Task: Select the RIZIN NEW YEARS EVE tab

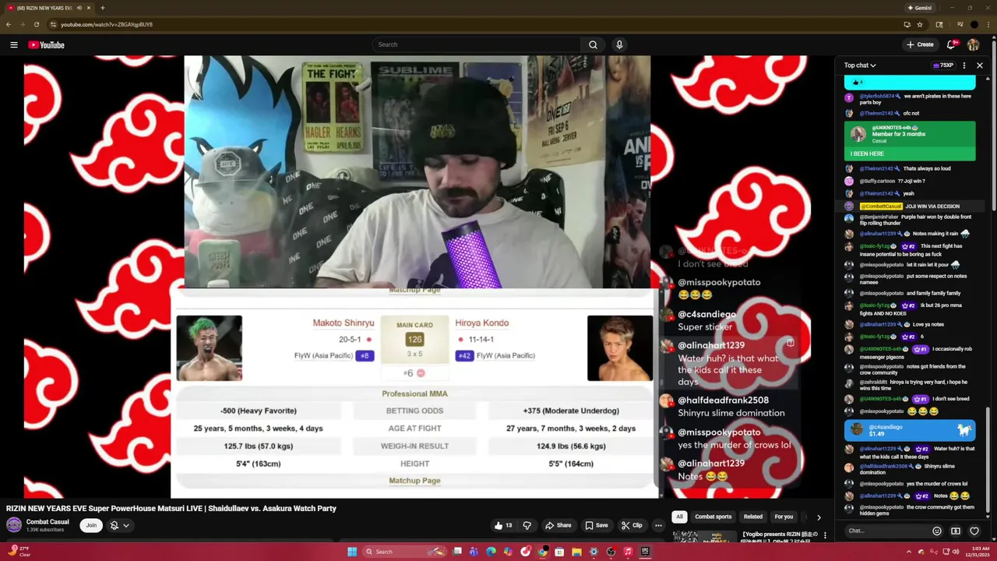Action: 48,8
